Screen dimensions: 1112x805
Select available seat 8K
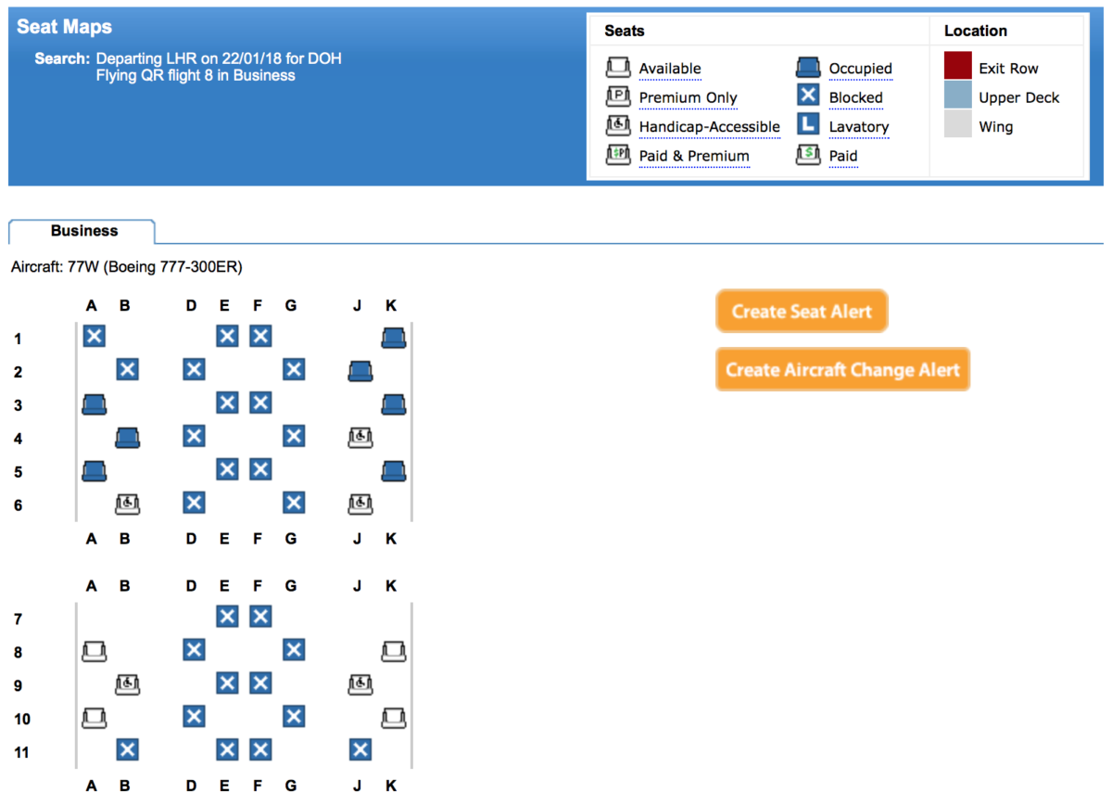394,652
